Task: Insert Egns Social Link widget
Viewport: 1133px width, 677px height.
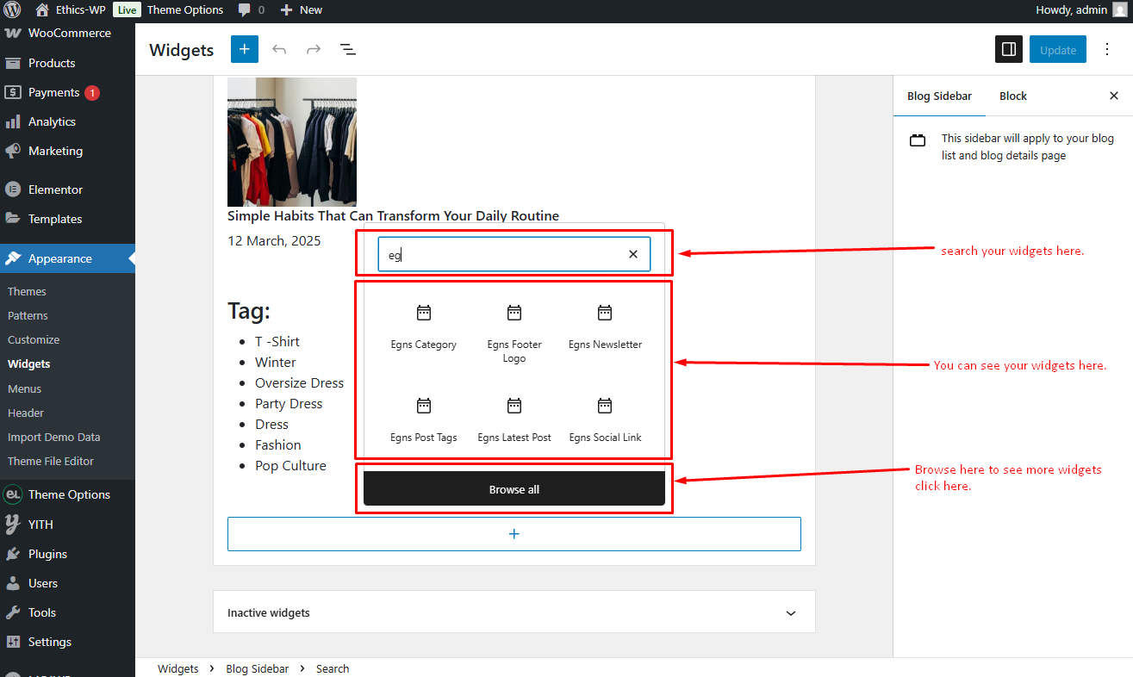Action: (x=605, y=419)
